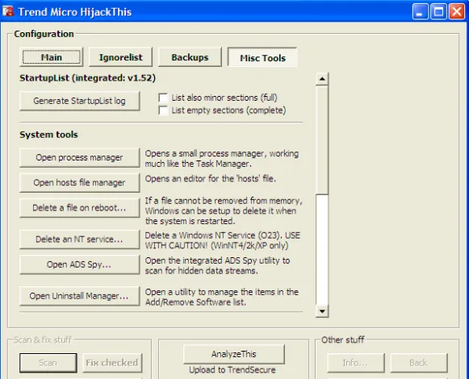Click the scrollbar down arrow
This screenshot has width=469, height=379.
[322, 311]
